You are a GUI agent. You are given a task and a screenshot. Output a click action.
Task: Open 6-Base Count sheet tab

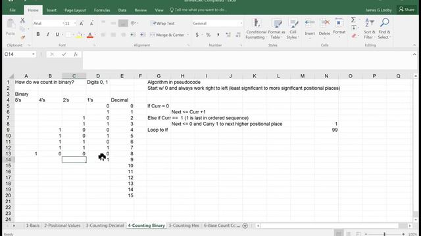tap(222, 226)
